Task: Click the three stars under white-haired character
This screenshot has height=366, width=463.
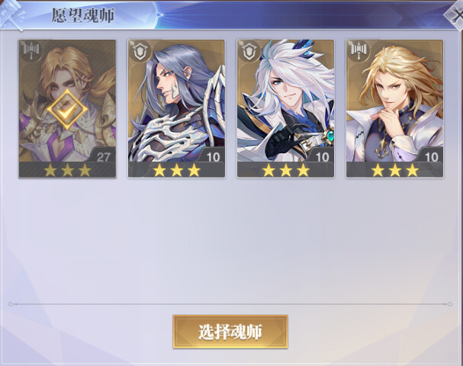Action: [286, 170]
